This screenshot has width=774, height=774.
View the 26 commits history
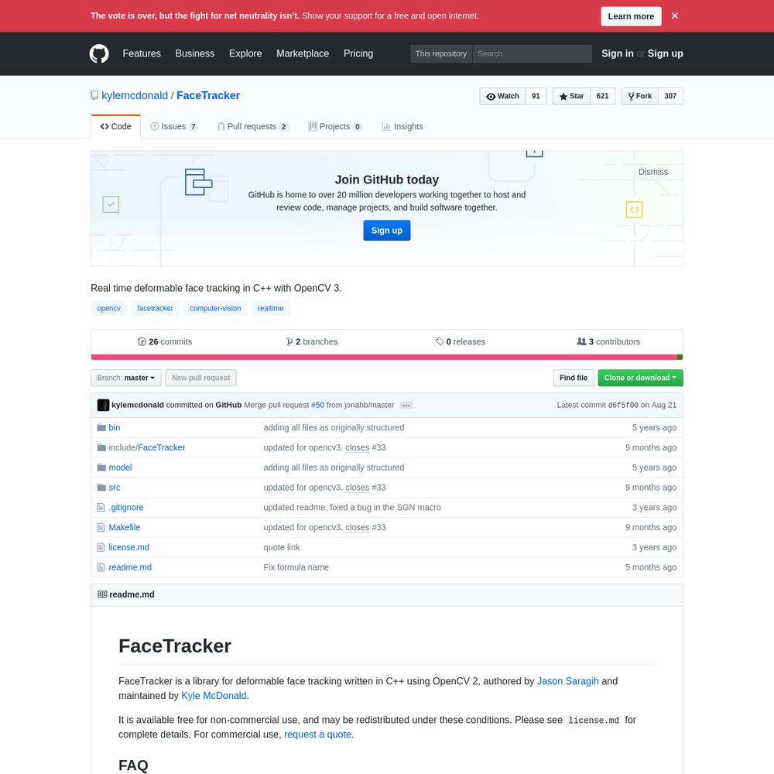pyautogui.click(x=164, y=341)
